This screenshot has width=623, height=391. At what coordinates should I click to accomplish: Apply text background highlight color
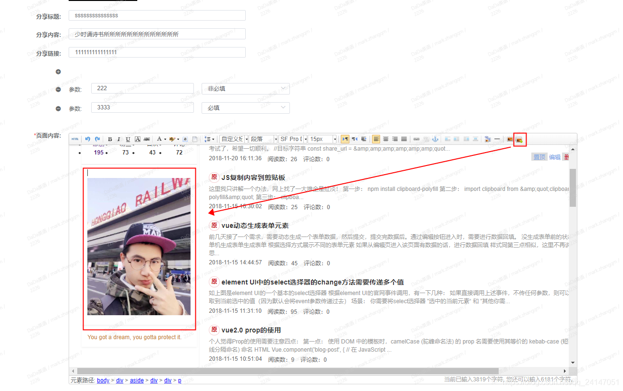[172, 139]
